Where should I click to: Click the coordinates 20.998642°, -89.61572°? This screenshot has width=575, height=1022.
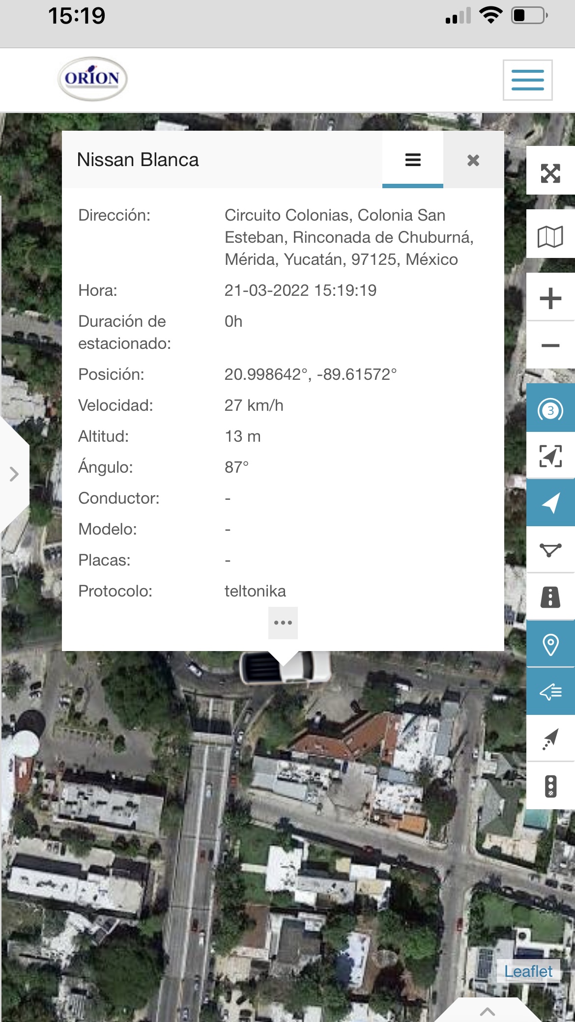tap(311, 374)
